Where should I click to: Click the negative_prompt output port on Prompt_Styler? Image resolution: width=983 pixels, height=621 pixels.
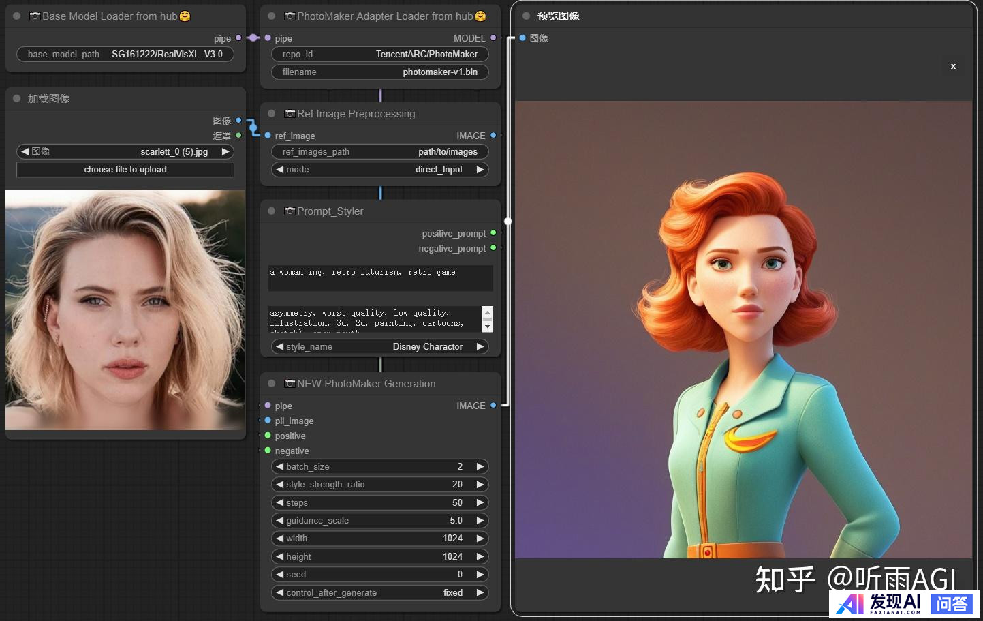coord(493,248)
